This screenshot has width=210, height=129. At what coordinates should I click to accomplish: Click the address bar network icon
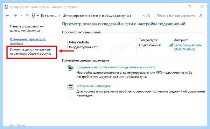pyautogui.click(x=33, y=15)
